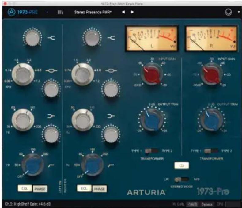This screenshot has width=242, height=208.
Task: Click the Right EQ mid frequency selector knob
Action: (x=83, y=74)
